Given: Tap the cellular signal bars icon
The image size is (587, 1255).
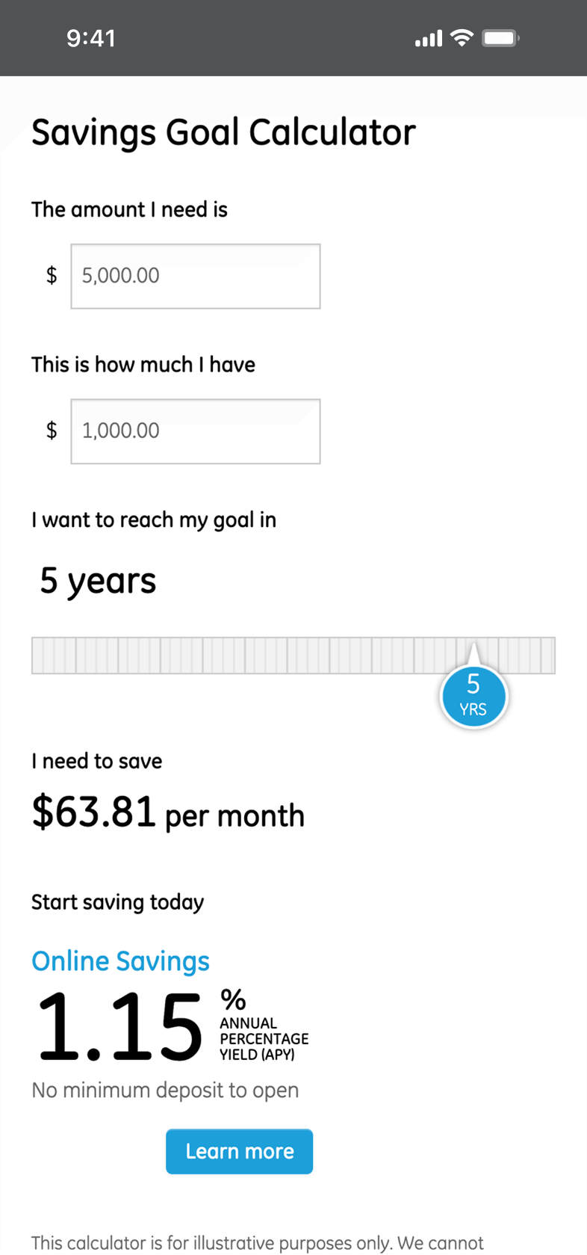Looking at the screenshot, I should [x=429, y=38].
